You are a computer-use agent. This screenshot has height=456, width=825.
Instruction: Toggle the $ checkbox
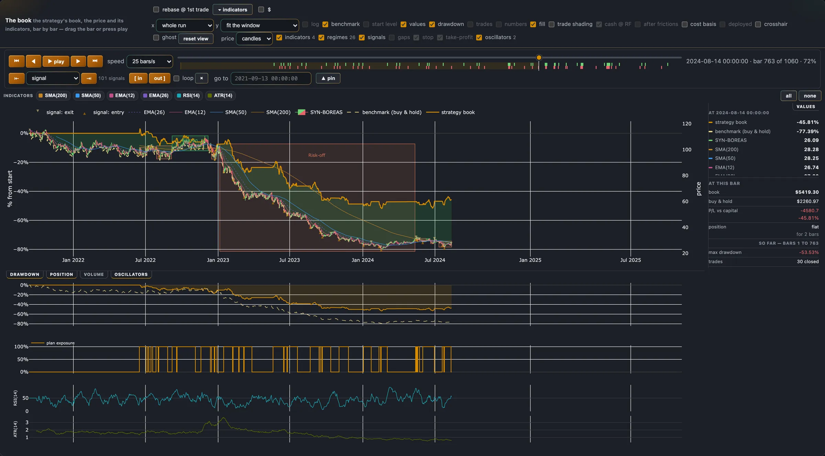point(261,10)
